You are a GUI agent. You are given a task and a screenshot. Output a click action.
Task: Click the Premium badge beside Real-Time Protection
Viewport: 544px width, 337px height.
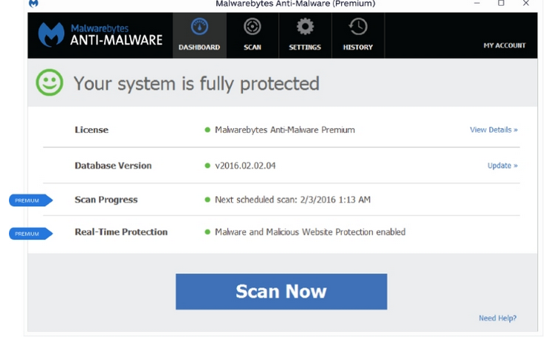click(30, 234)
